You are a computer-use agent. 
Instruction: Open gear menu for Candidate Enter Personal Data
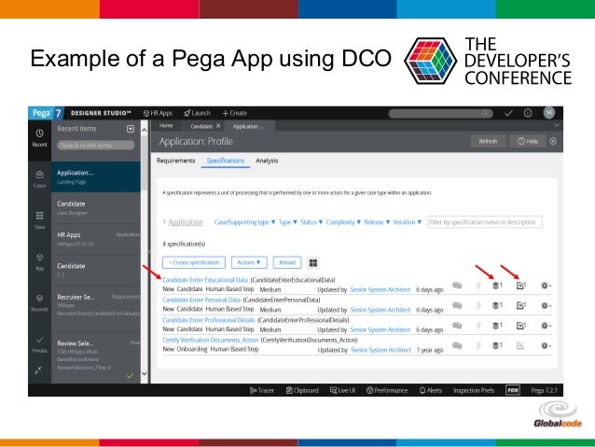547,305
